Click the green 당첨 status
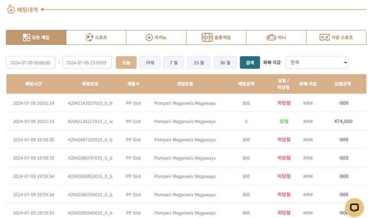Screen dimensions: 368x218 [x=284, y=121]
